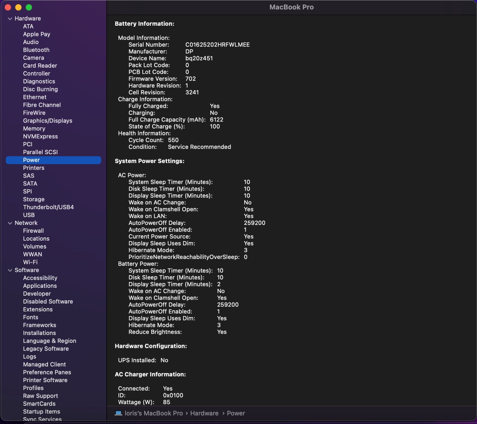Open NVMExpress entry
Viewport: 477px width, 424px height.
click(40, 136)
